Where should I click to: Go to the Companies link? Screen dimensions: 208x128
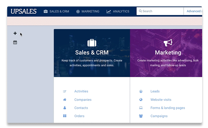[x=83, y=100]
